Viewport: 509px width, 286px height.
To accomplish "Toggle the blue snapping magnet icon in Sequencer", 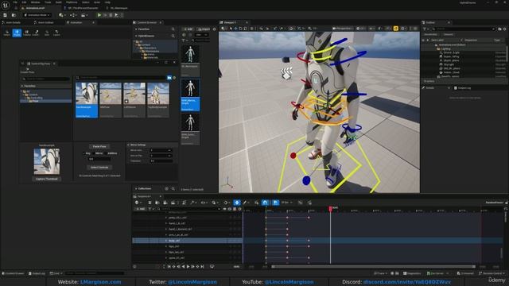I will click(x=265, y=203).
